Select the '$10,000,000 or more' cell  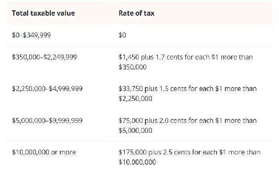point(44,152)
